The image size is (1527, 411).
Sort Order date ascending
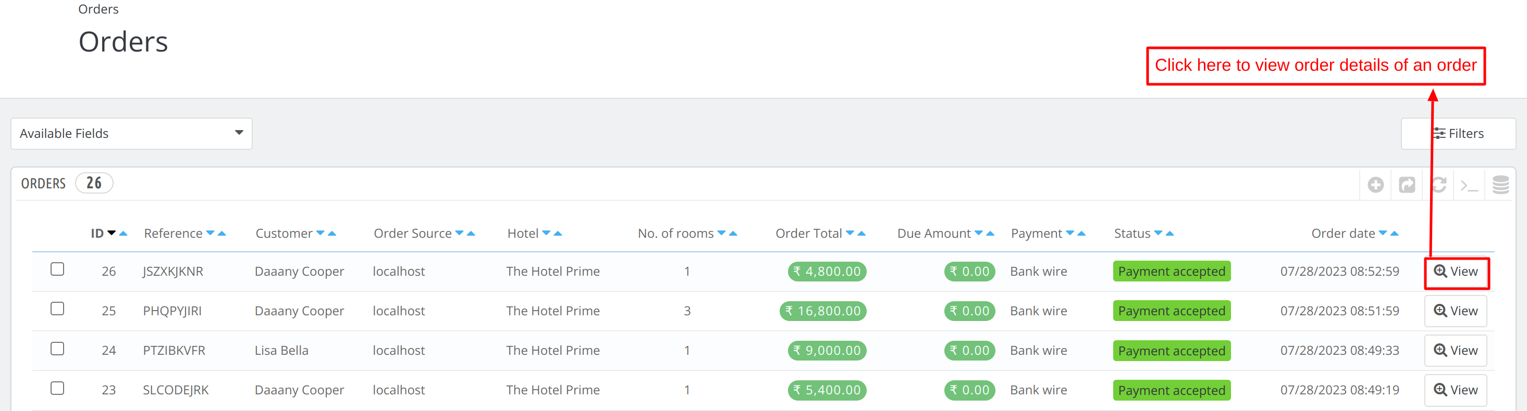click(1395, 233)
